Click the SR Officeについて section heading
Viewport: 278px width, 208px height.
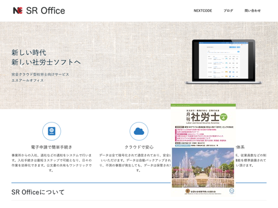coord(38,192)
